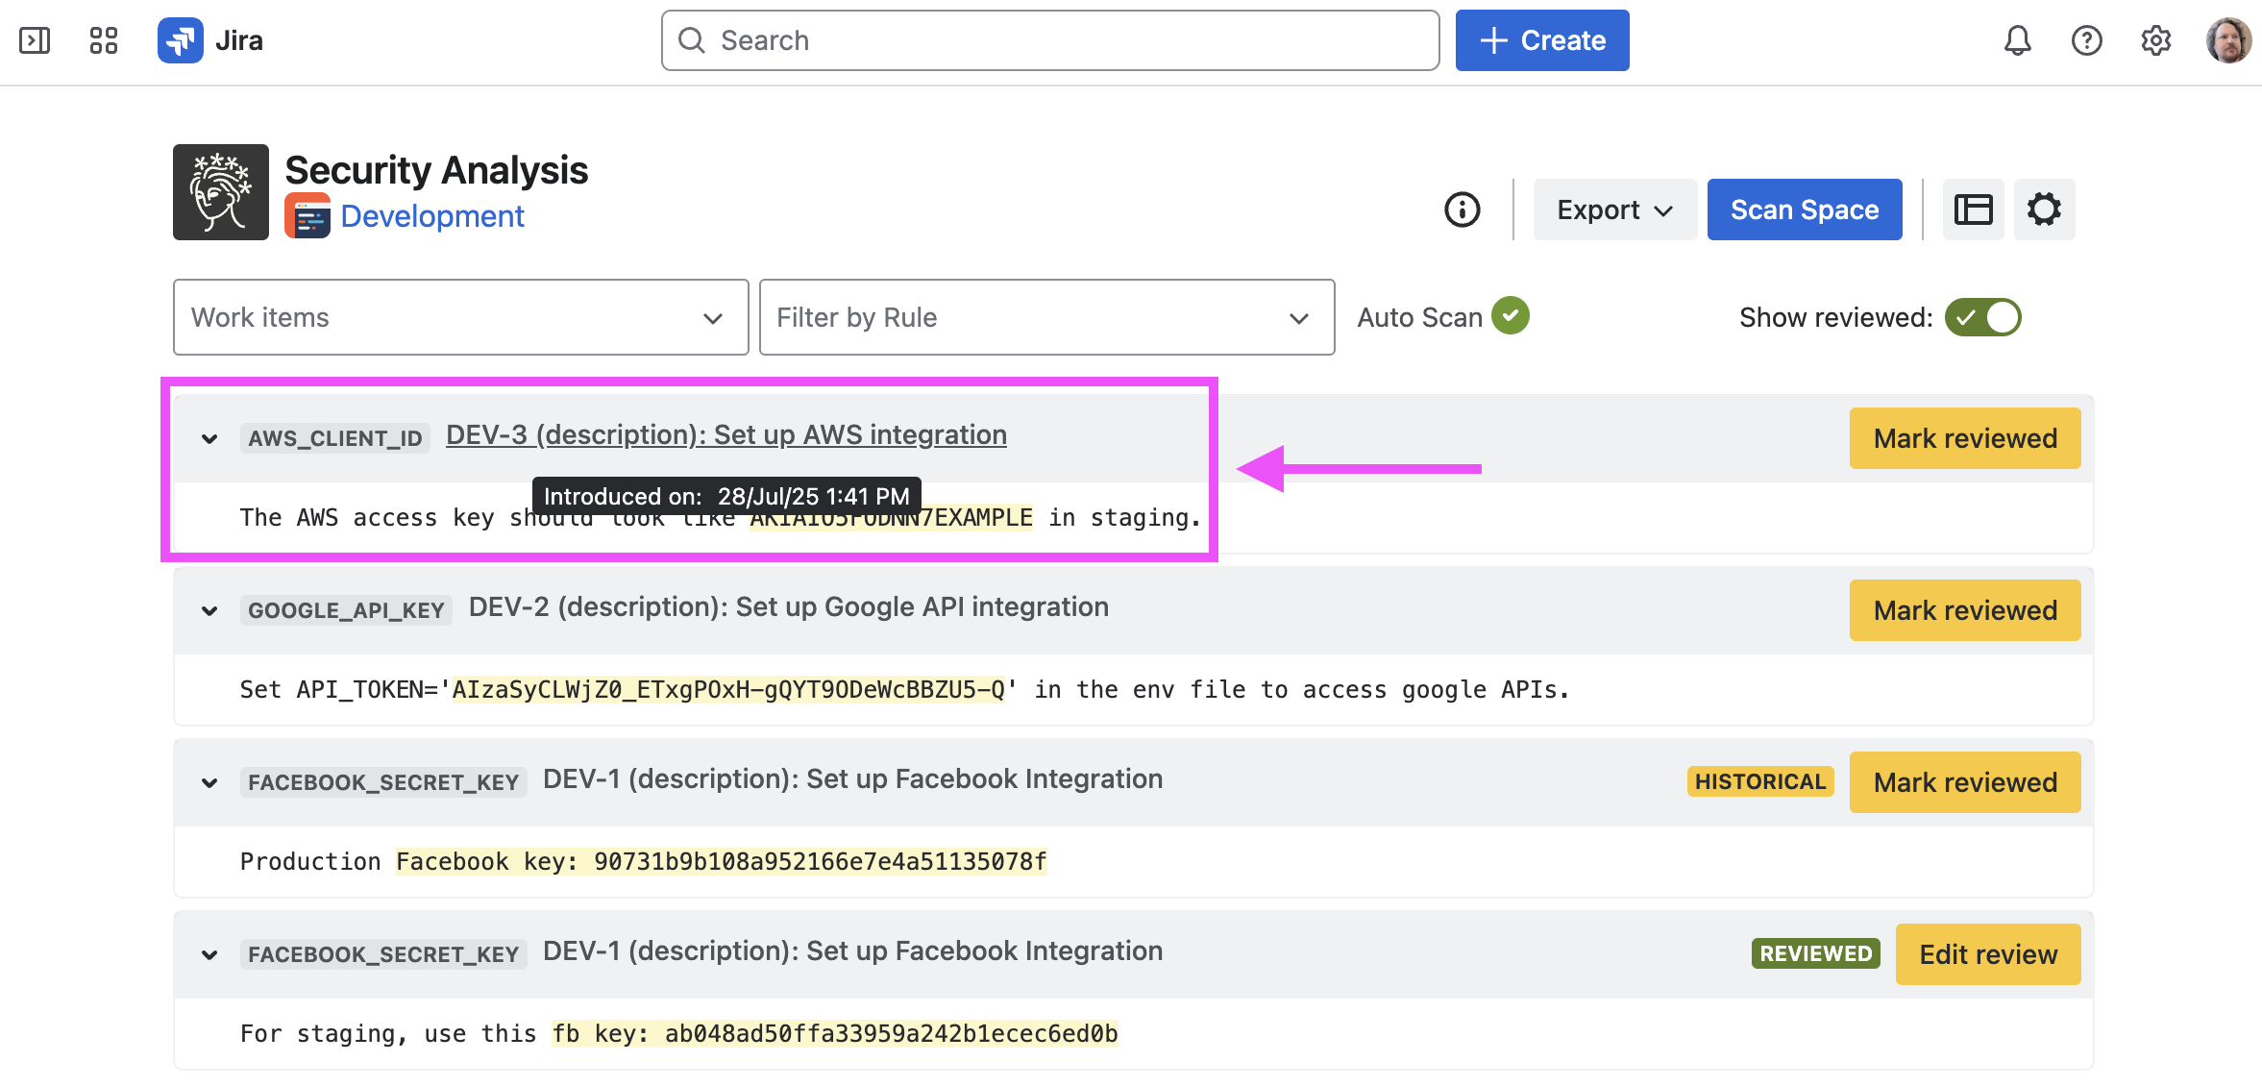Open DEV-3 Set up AWS integration link

[x=725, y=435]
